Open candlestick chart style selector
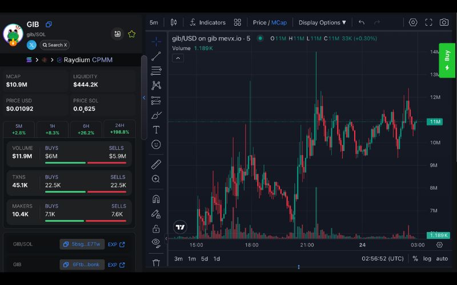457x285 pixels. (x=174, y=22)
